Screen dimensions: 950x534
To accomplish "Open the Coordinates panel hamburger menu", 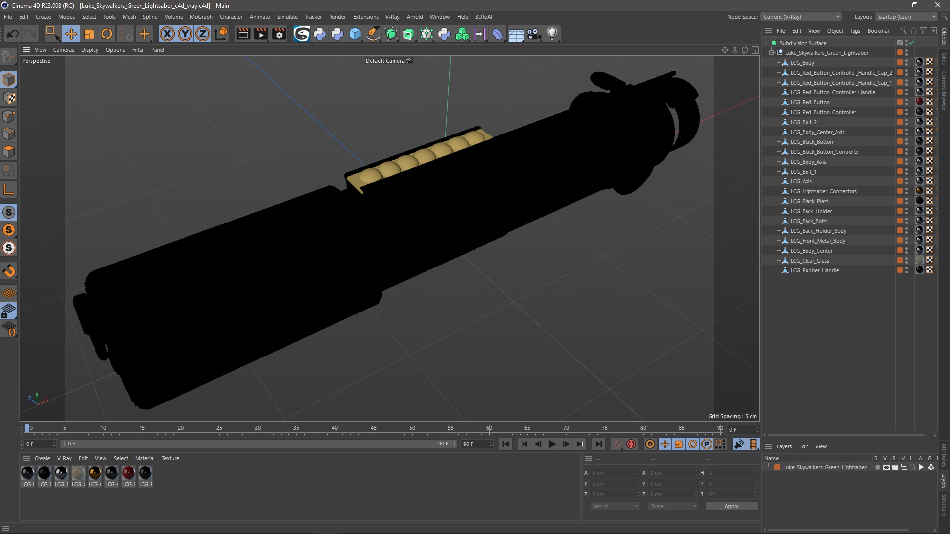I will (589, 459).
